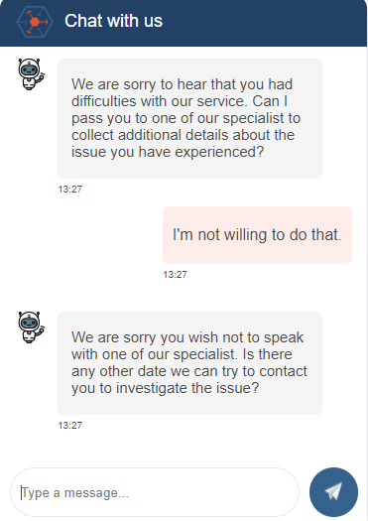368x521 pixels.
Task: Click the pink "I'm not willing" reply bubble
Action: pyautogui.click(x=257, y=235)
